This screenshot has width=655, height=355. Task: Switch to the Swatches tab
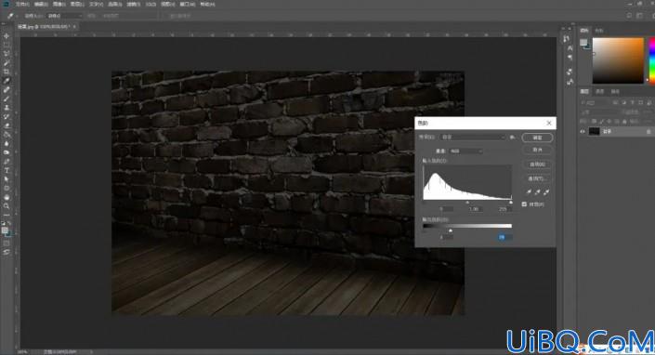click(599, 31)
